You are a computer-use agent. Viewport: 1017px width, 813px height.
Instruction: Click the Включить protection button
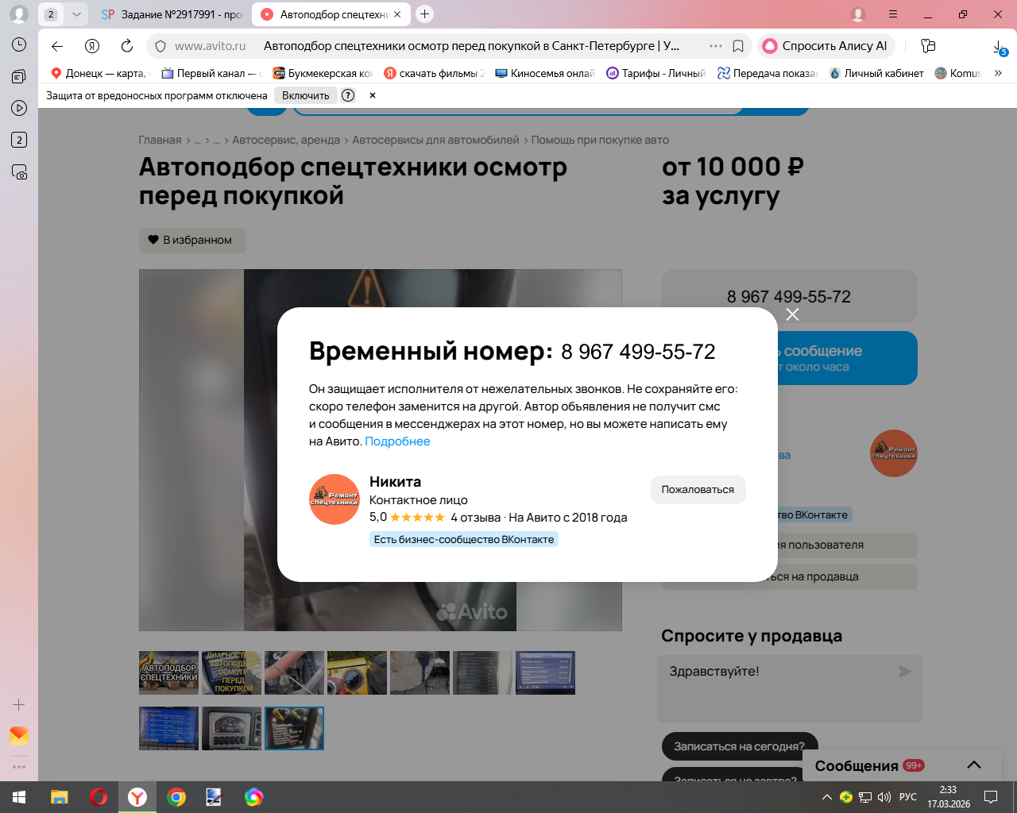coord(306,95)
